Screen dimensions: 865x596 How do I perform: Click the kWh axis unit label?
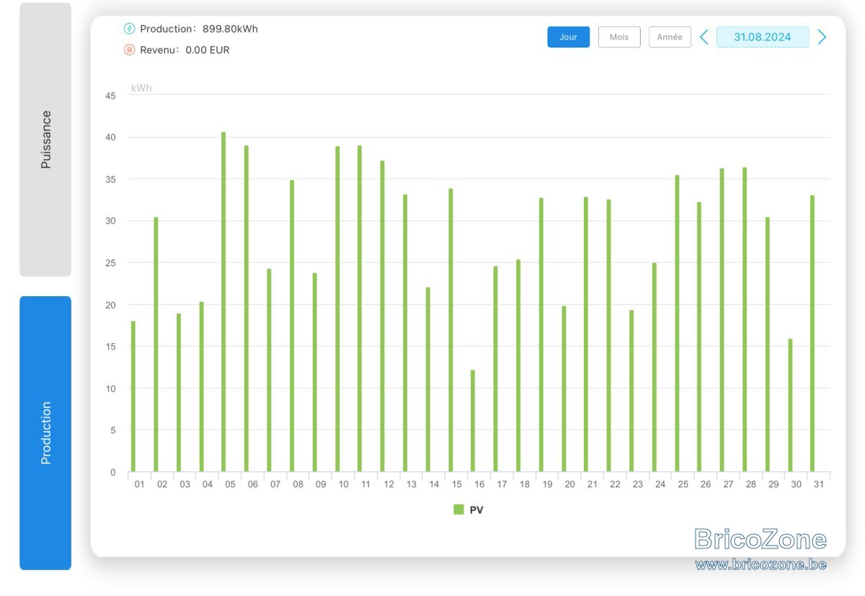point(141,88)
